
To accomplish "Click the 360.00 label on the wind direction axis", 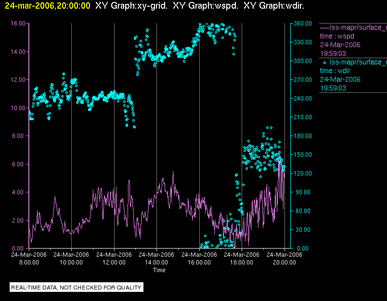I will (x=303, y=24).
